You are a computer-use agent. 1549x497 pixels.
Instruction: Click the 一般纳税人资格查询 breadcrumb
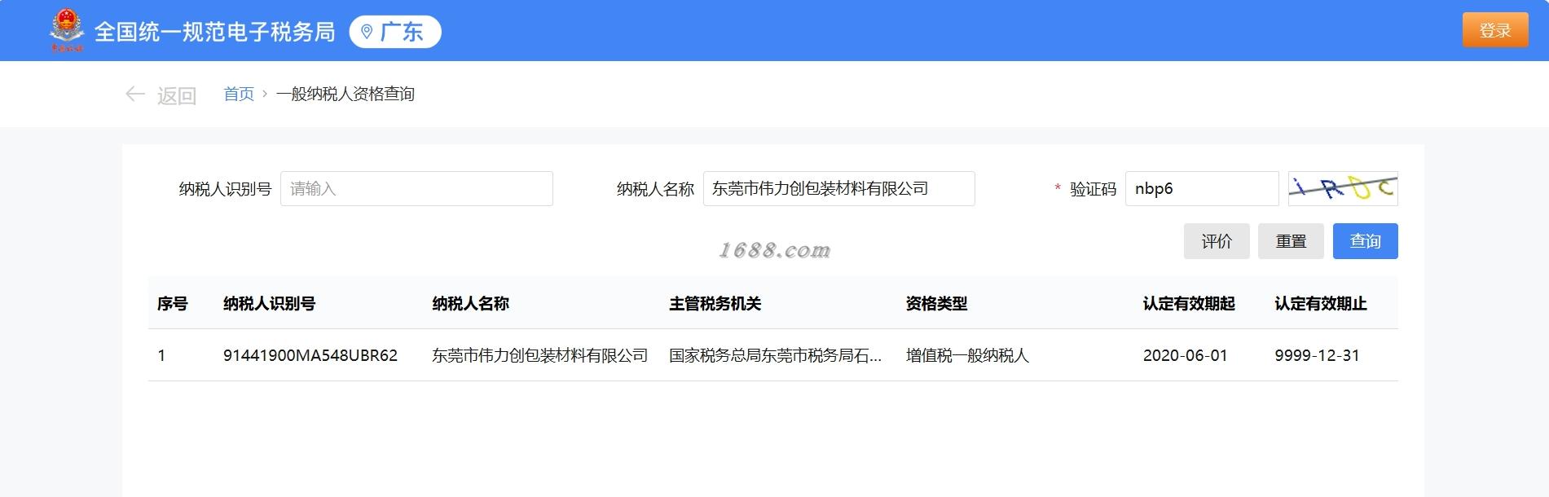click(x=345, y=94)
